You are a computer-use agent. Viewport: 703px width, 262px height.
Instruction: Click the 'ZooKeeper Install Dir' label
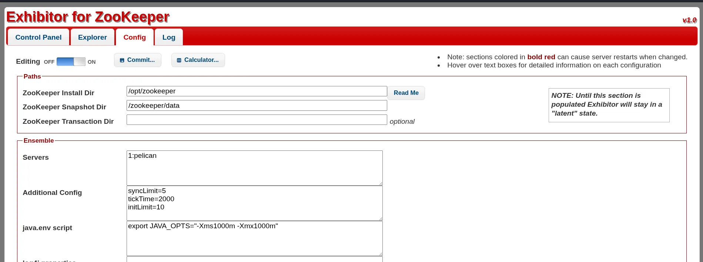tap(58, 93)
